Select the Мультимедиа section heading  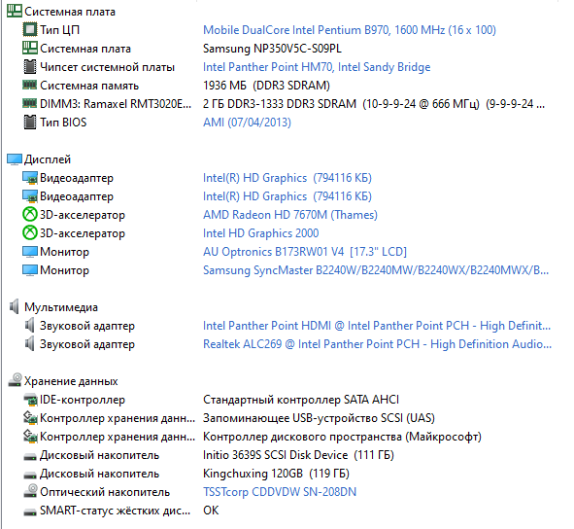coord(61,307)
